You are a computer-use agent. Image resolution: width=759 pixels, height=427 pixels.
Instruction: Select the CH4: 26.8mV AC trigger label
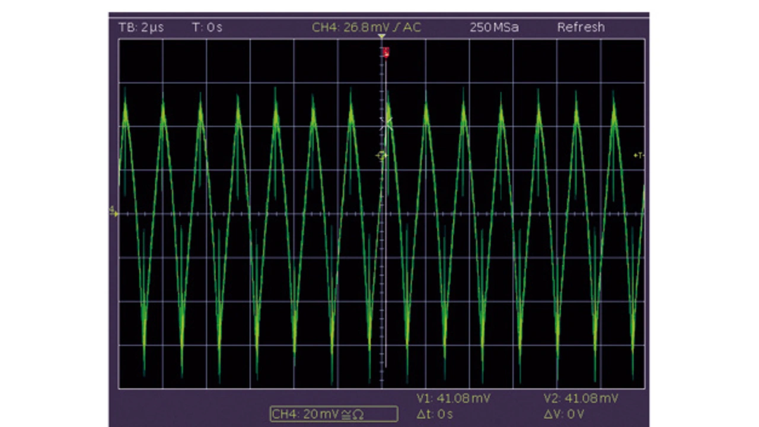coord(366,27)
